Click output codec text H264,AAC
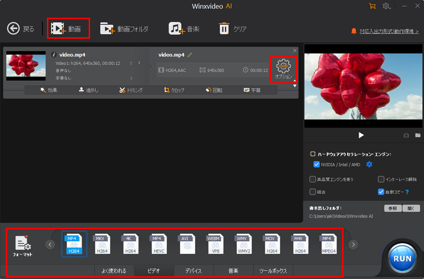The height and width of the screenshot is (279, 424). 176,70
